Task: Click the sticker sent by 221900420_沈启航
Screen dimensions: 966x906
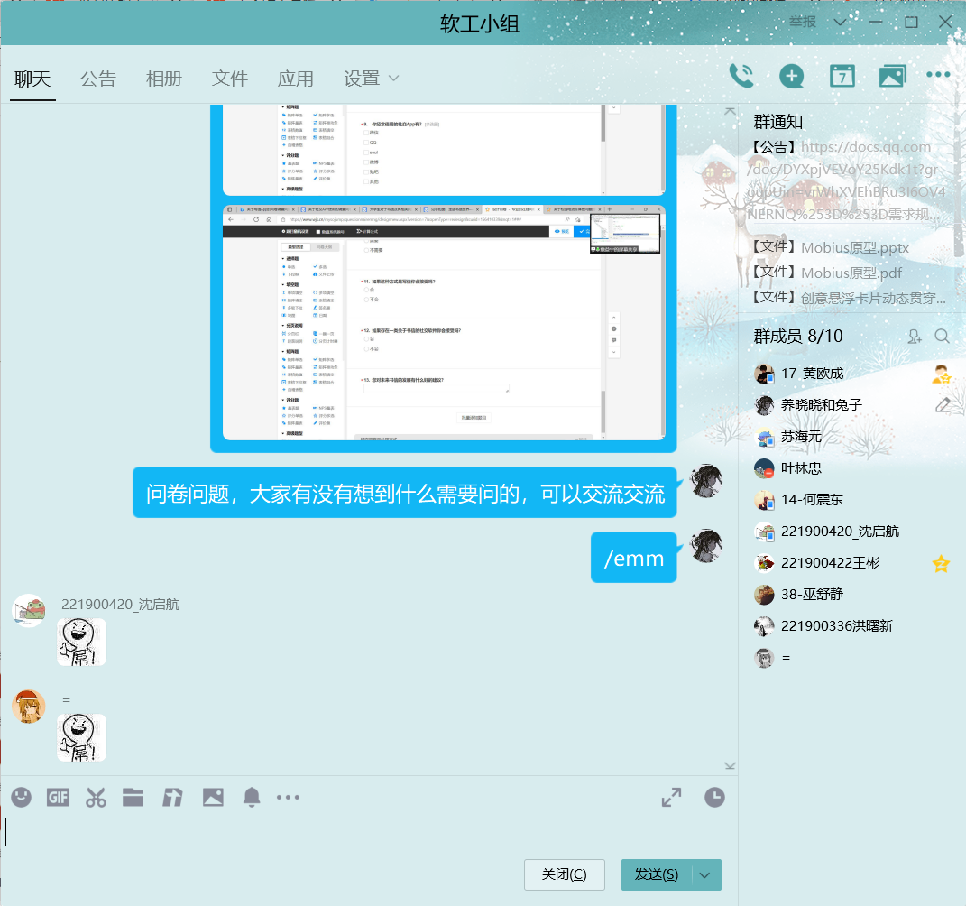Action: [x=81, y=643]
